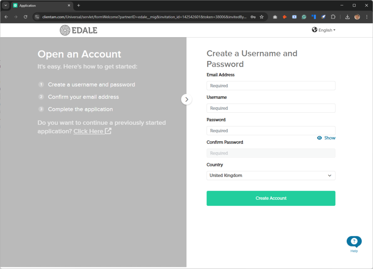The image size is (373, 269).
Task: Click the Create Account button
Action: (x=271, y=198)
